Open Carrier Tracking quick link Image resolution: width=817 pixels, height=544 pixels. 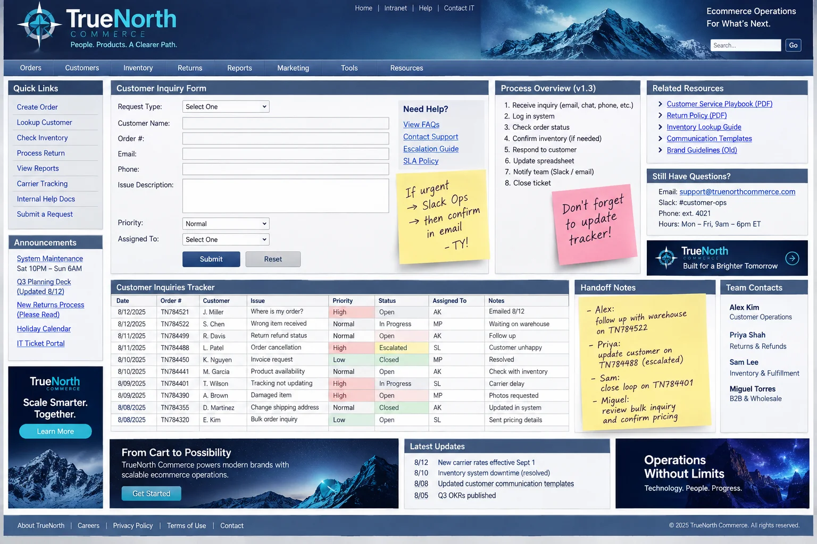click(x=42, y=184)
